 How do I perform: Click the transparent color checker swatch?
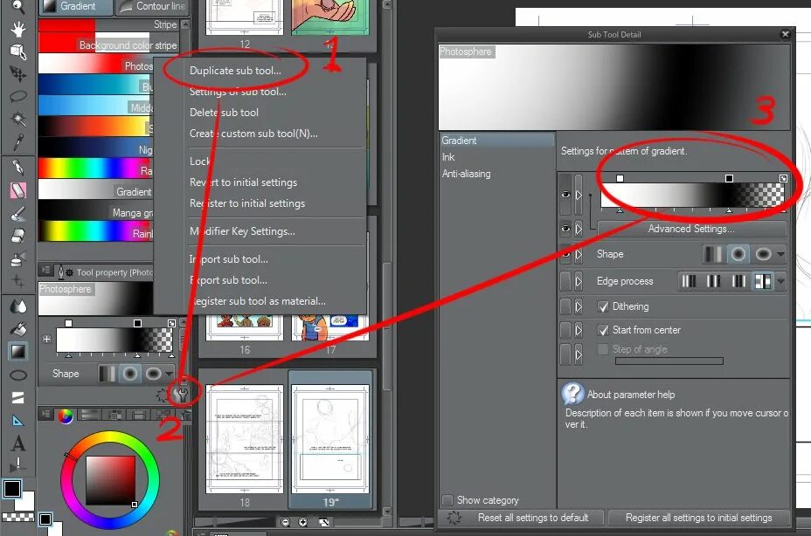[x=17, y=517]
